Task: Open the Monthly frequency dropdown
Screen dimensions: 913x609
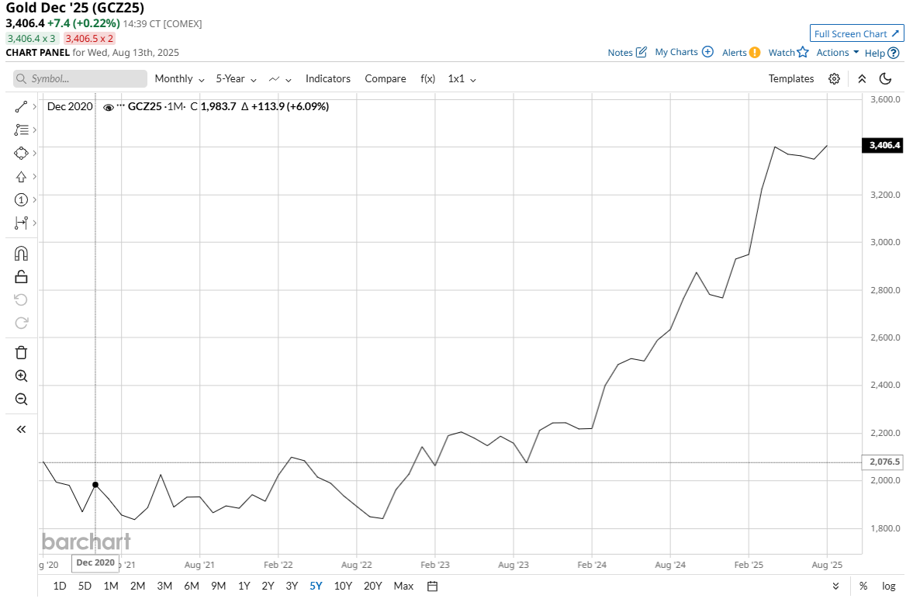Action: pyautogui.click(x=178, y=78)
